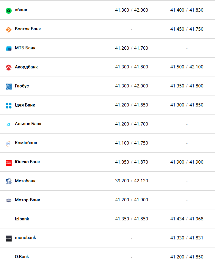Click the red Акордбанк logo icon

pyautogui.click(x=9, y=68)
